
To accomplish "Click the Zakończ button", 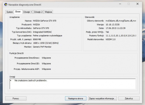I will 129,98.
